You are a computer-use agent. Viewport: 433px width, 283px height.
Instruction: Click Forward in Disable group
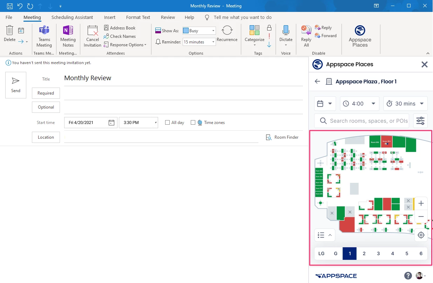point(326,36)
